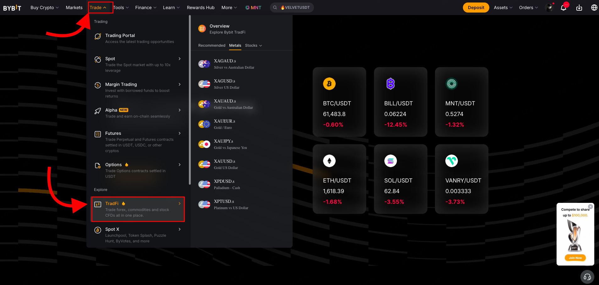Collapse the Trade menu
Image resolution: width=599 pixels, height=285 pixels.
point(98,8)
